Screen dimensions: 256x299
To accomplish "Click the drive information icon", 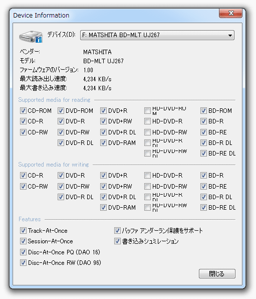I will (x=31, y=36).
